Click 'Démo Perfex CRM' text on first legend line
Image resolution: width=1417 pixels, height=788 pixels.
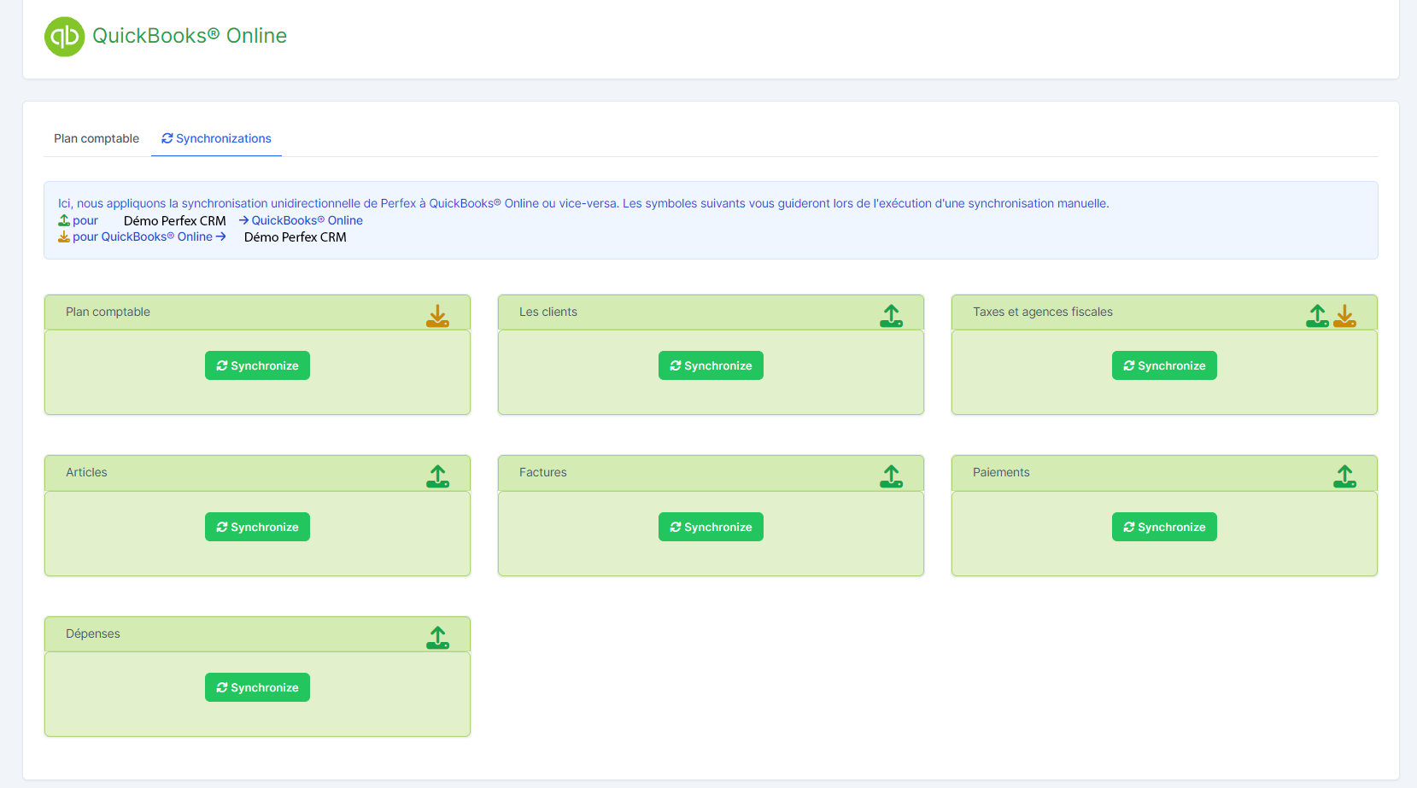click(175, 220)
